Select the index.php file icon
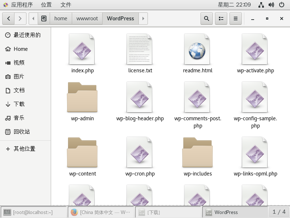The height and width of the screenshot is (218, 290). point(82,49)
